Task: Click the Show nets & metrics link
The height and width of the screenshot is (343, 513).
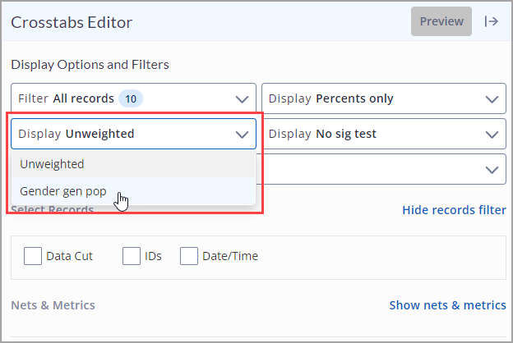Action: [447, 305]
